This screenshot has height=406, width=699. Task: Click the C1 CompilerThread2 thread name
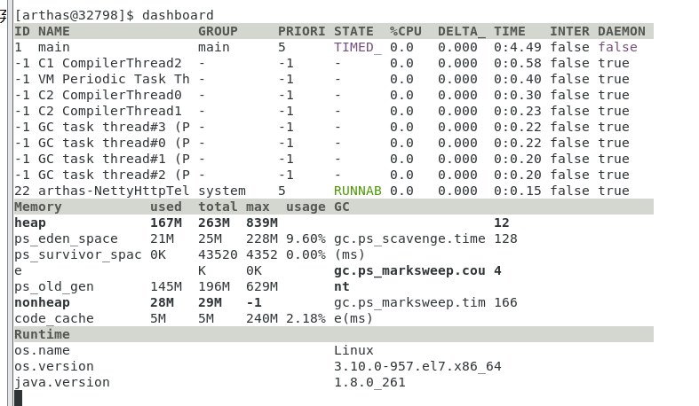pos(110,63)
